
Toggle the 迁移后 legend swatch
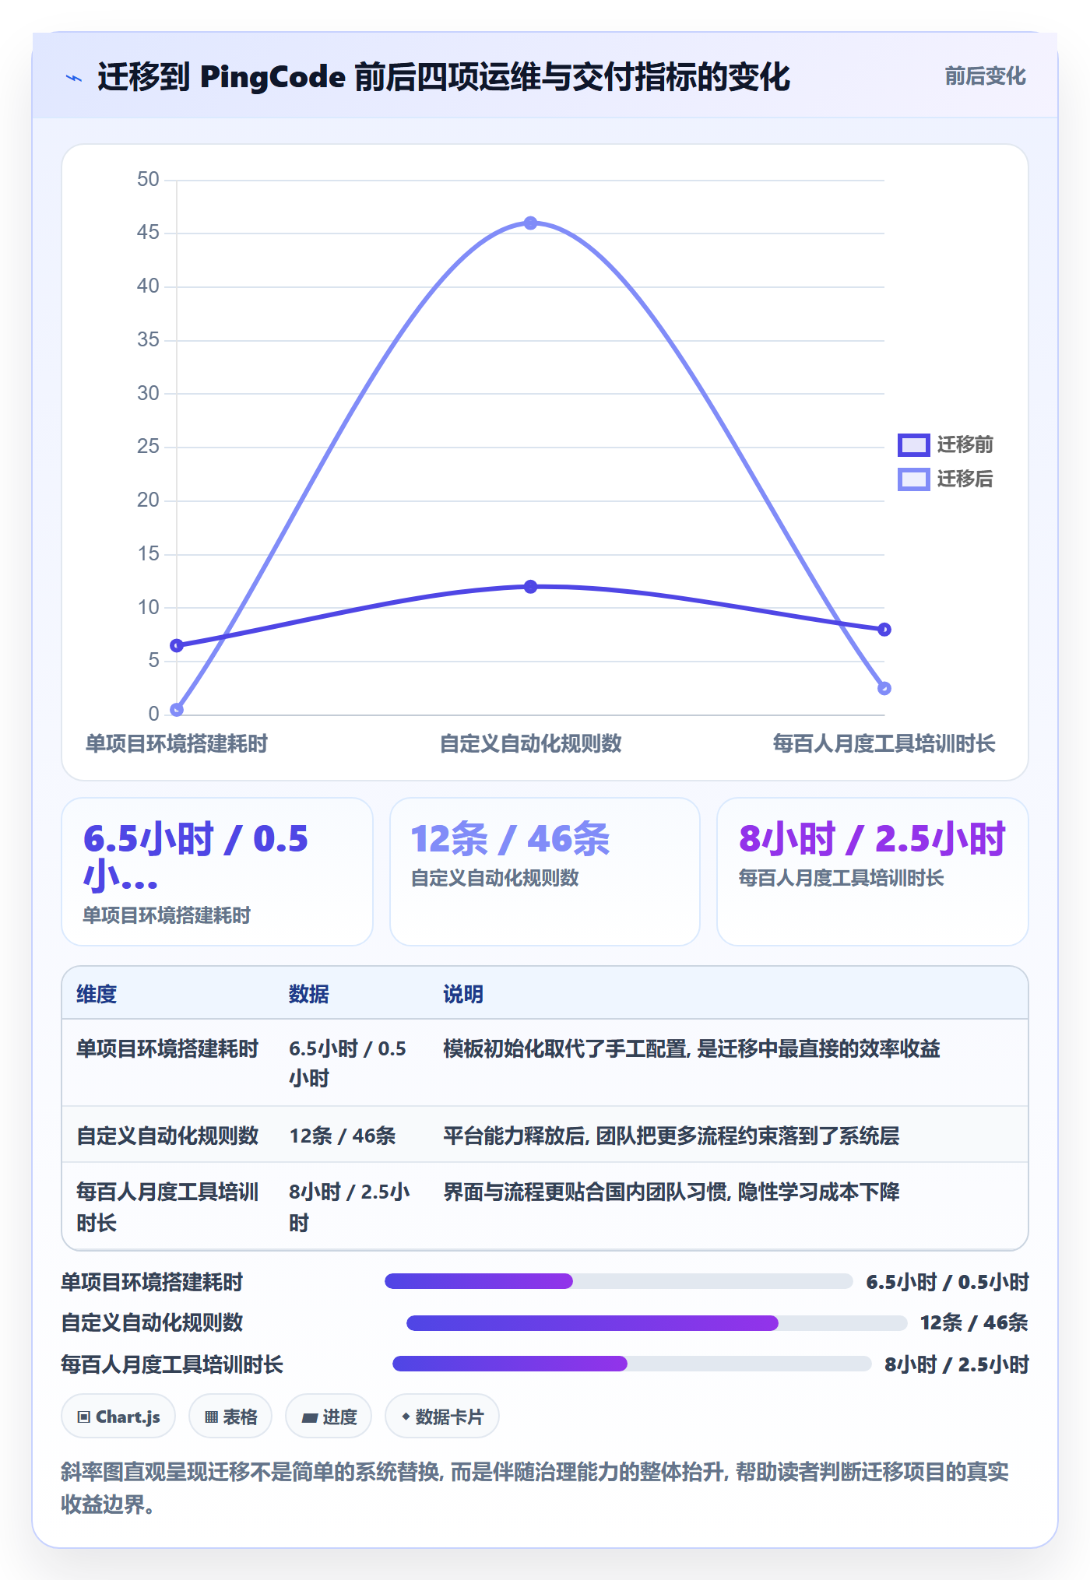(x=913, y=479)
